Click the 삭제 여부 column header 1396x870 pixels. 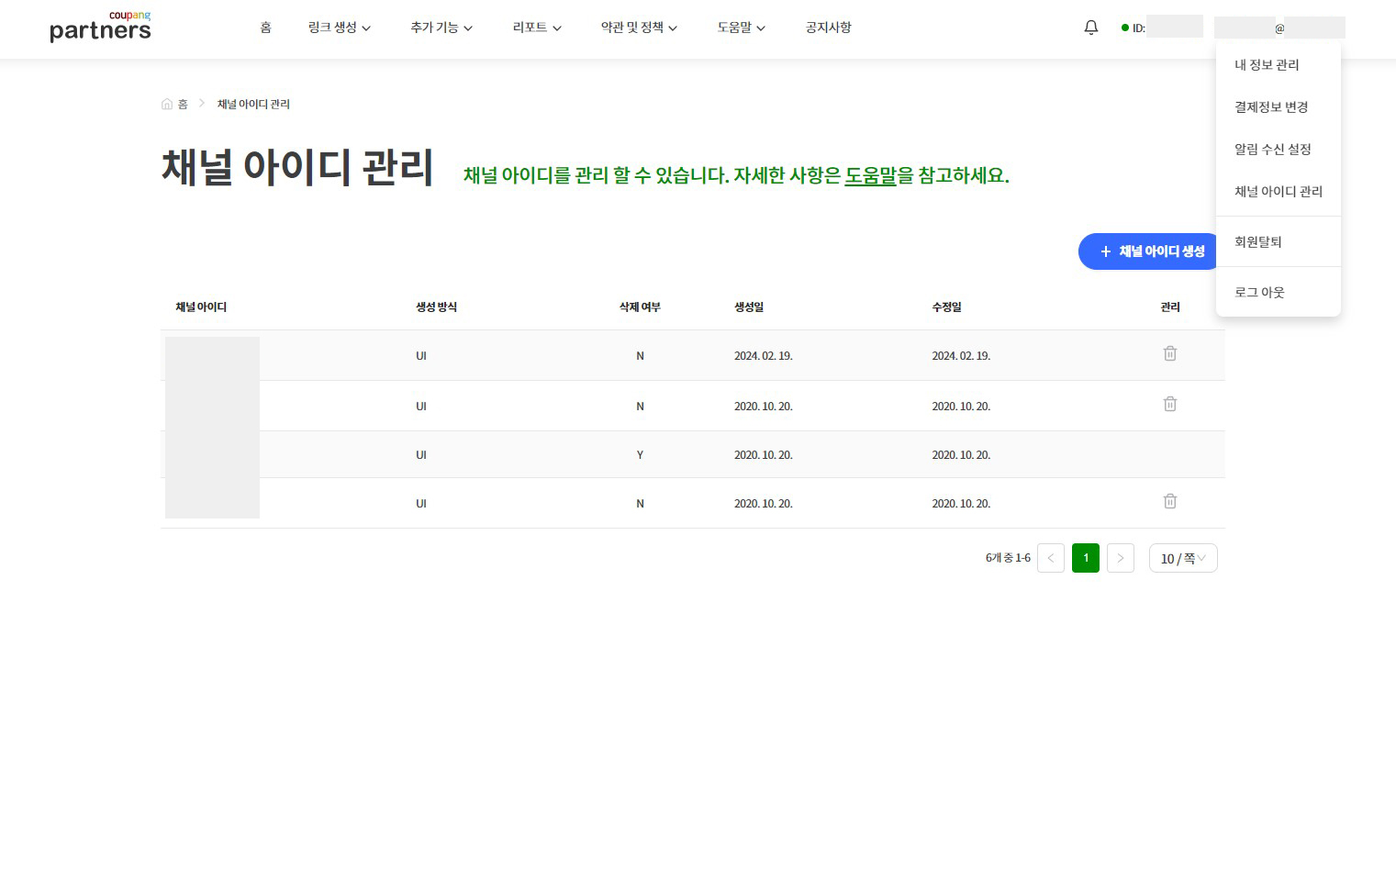point(640,307)
